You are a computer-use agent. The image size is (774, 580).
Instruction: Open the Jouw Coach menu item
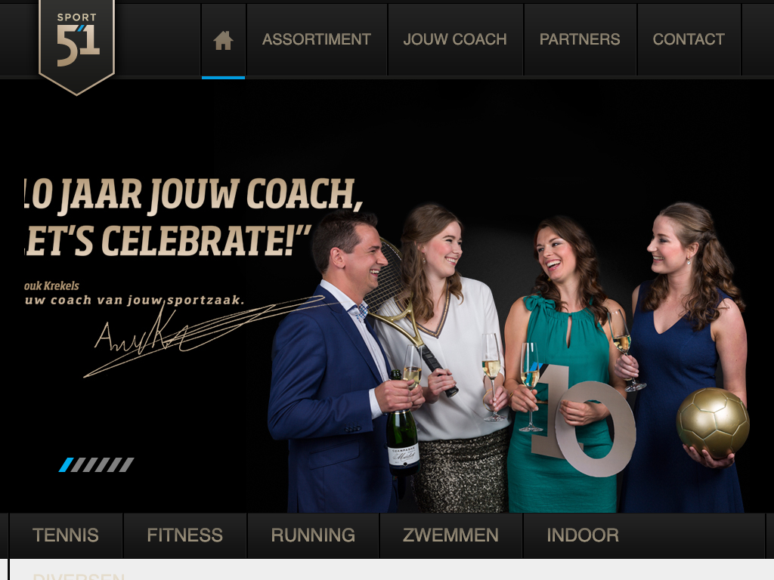(x=455, y=39)
